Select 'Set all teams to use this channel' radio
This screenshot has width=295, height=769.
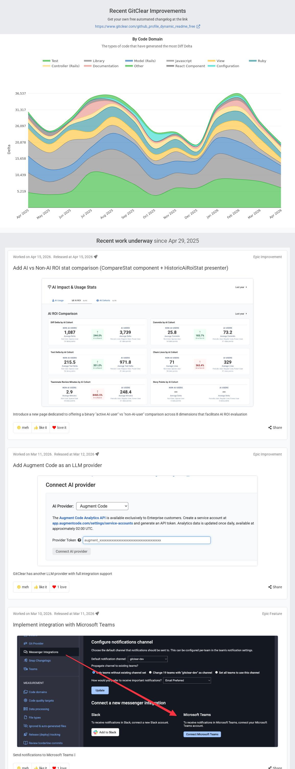tap(217, 672)
